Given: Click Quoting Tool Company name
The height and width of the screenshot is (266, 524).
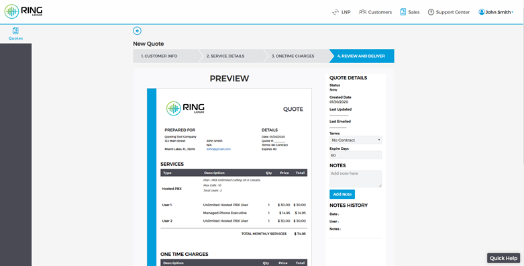Looking at the screenshot, I should pos(180,137).
